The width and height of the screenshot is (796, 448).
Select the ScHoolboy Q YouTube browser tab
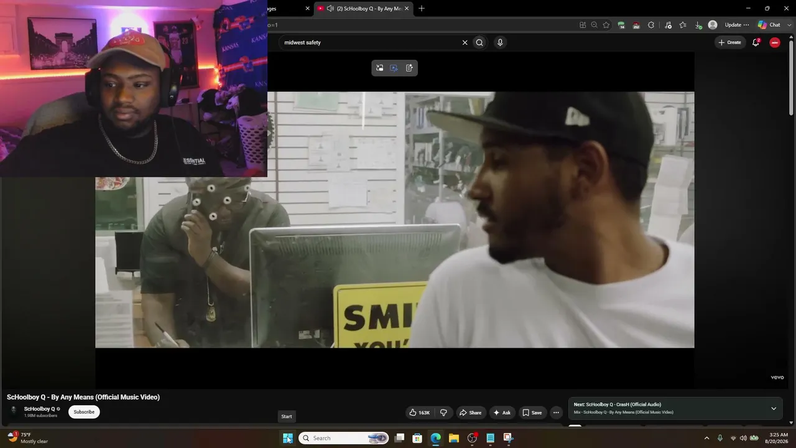[364, 9]
